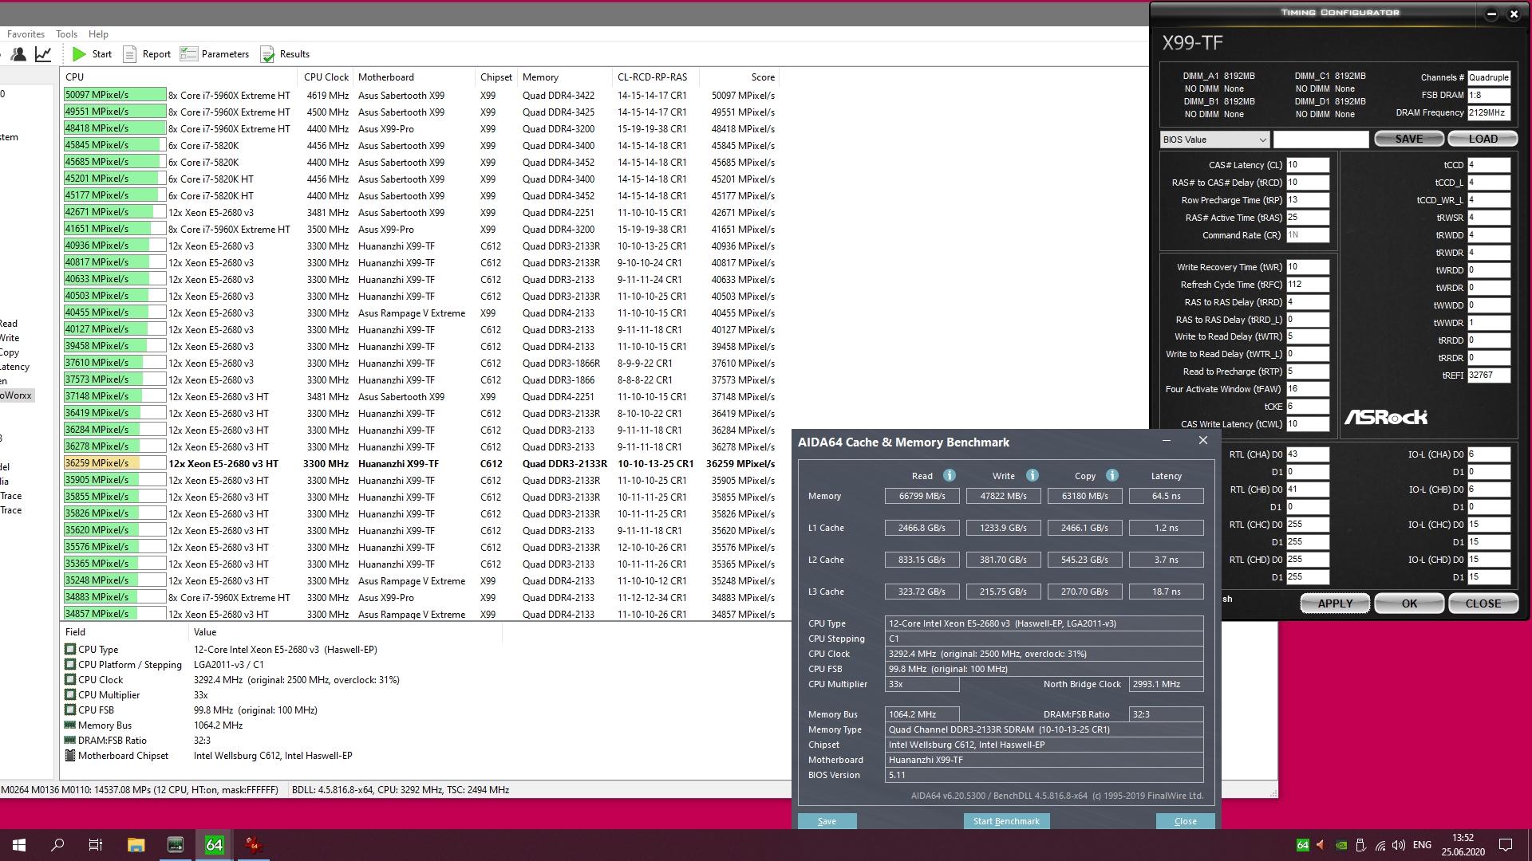Open the Parameters checklist icon
Viewport: 1532px width, 861px height.
click(x=189, y=54)
